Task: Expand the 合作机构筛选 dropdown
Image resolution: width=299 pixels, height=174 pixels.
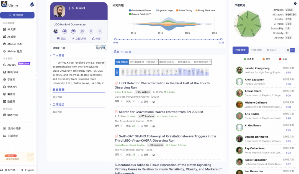Action: point(202,62)
